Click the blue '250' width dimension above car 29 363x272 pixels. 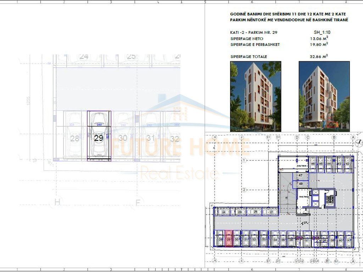tap(99, 125)
